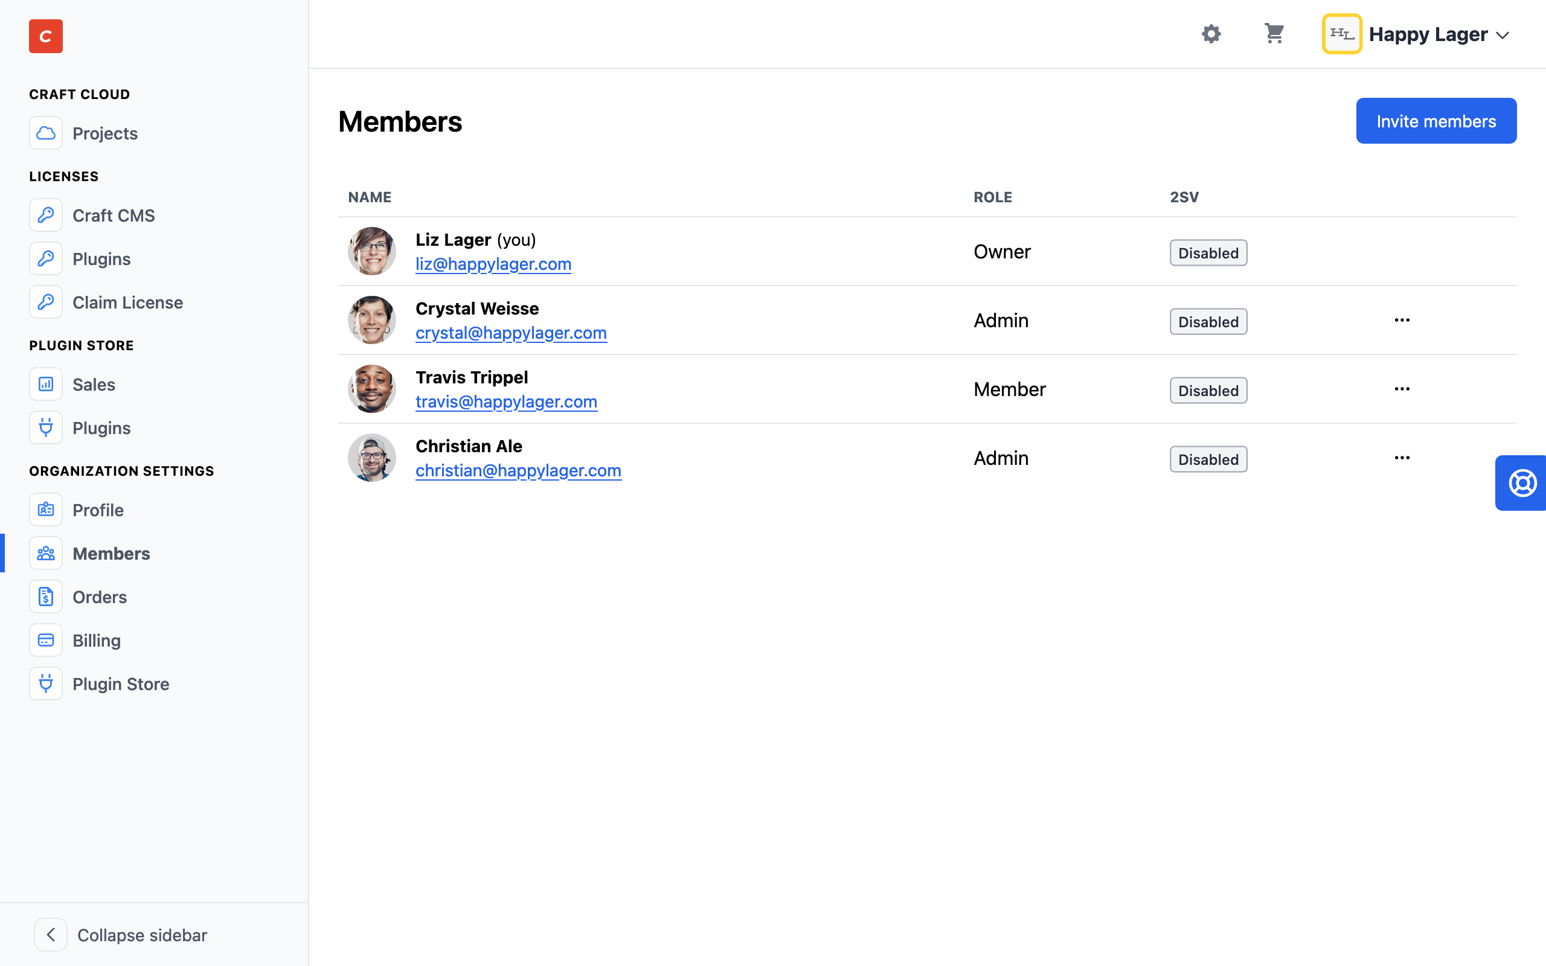The image size is (1546, 966).
Task: Click the Licenses Plugins key icon
Action: (x=46, y=259)
